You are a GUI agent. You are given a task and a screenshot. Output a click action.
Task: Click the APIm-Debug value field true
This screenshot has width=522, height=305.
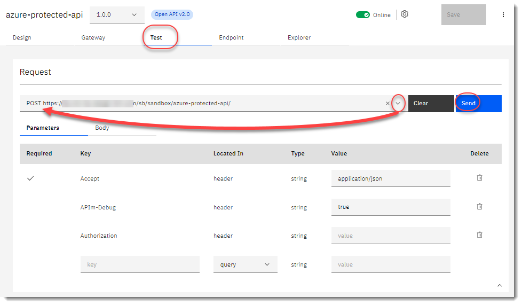pos(391,207)
